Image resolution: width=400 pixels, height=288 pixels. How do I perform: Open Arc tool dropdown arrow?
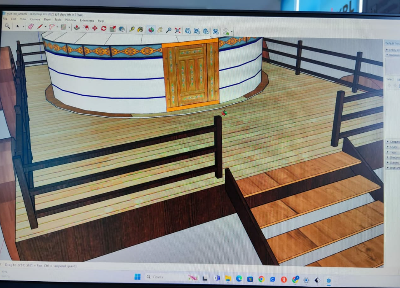coord(57,27)
